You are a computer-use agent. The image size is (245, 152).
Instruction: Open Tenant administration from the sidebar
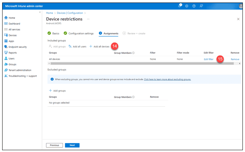[20, 70]
